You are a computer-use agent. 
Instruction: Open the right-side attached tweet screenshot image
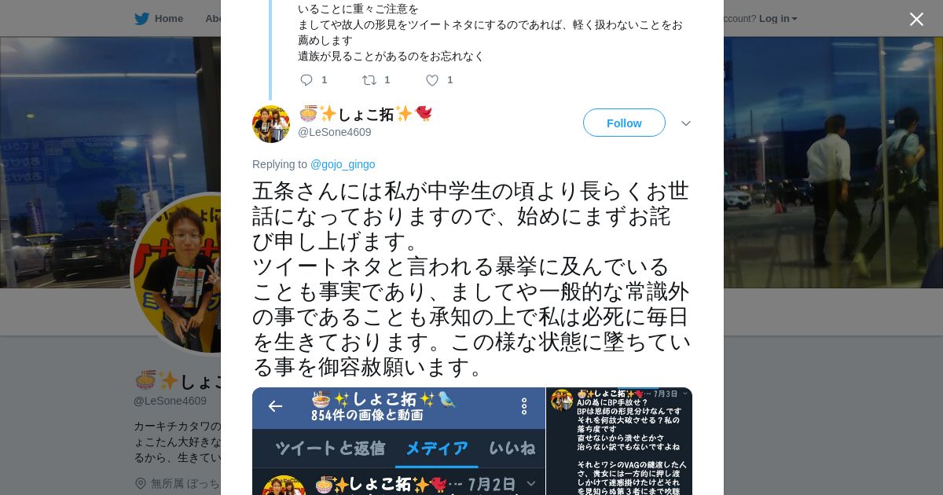[x=619, y=441]
